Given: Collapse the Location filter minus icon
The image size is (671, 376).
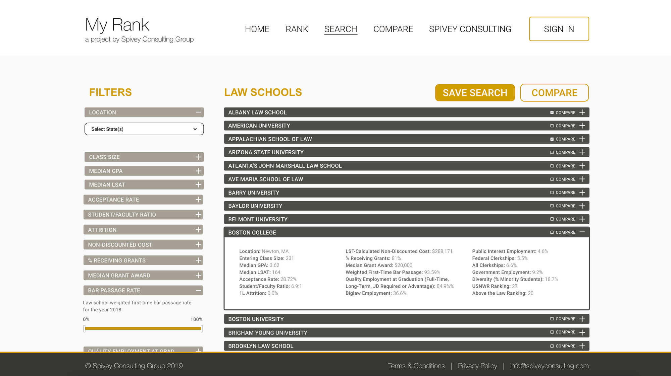Looking at the screenshot, I should pos(199,112).
